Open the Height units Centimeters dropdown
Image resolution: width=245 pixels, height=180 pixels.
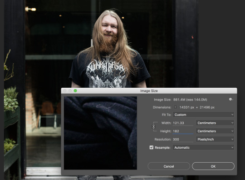(215, 131)
